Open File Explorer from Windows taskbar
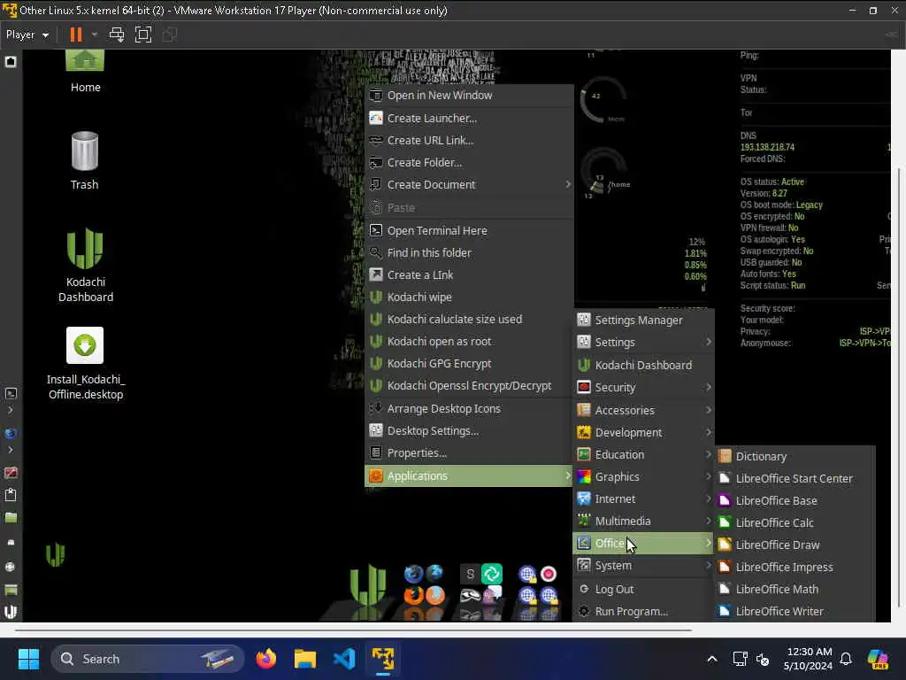Image resolution: width=906 pixels, height=680 pixels. point(305,659)
